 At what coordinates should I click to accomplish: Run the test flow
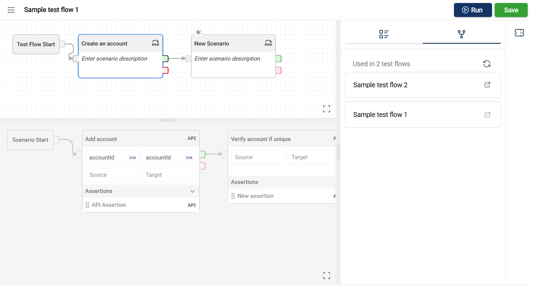[x=472, y=10]
